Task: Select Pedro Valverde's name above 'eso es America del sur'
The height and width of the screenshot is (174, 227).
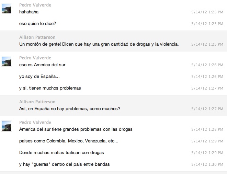Action: tap(35, 58)
